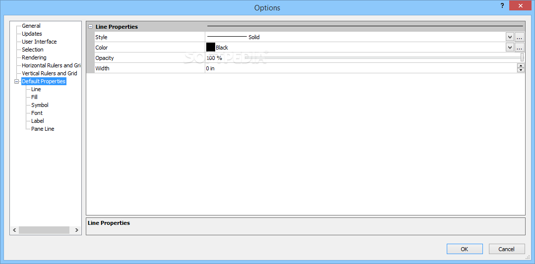
Task: Click the help question mark icon
Action: 502,5
